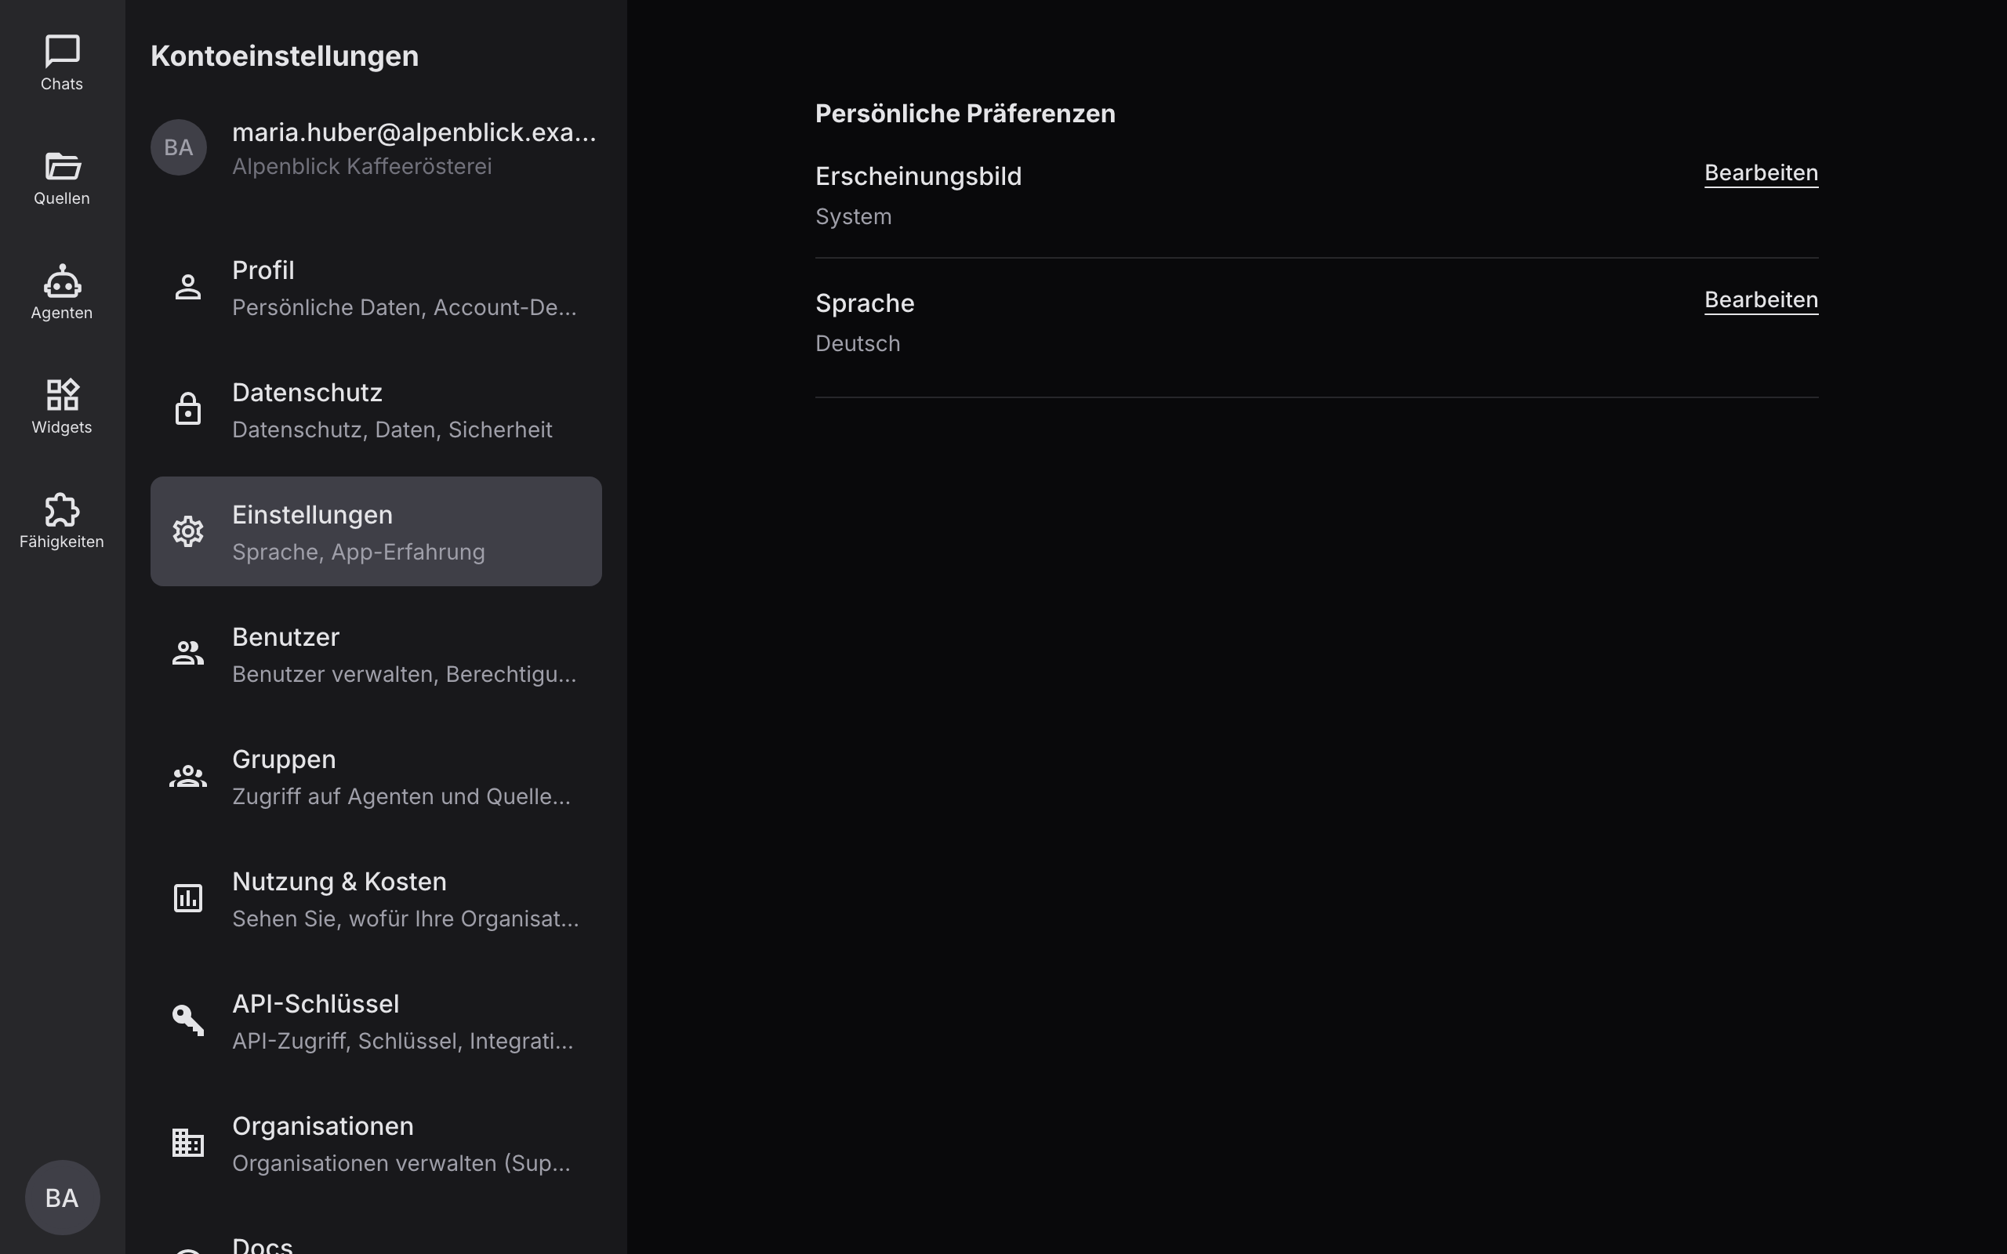This screenshot has height=1254, width=2007.
Task: Open the Fähigkeiten puzzle icon
Action: [62, 509]
